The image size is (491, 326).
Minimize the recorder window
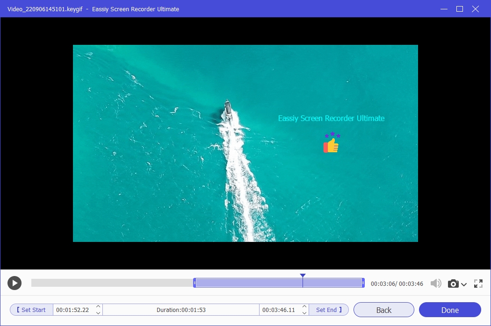click(x=444, y=9)
